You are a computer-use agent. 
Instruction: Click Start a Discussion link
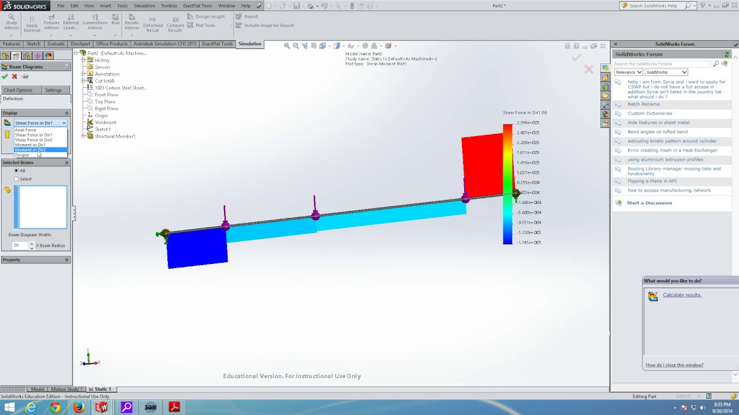[x=649, y=203]
